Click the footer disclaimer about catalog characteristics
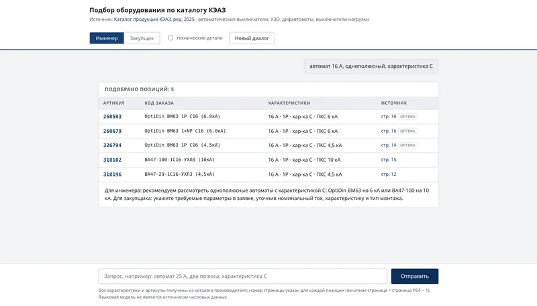This screenshot has height=306, width=537. coord(264,294)
